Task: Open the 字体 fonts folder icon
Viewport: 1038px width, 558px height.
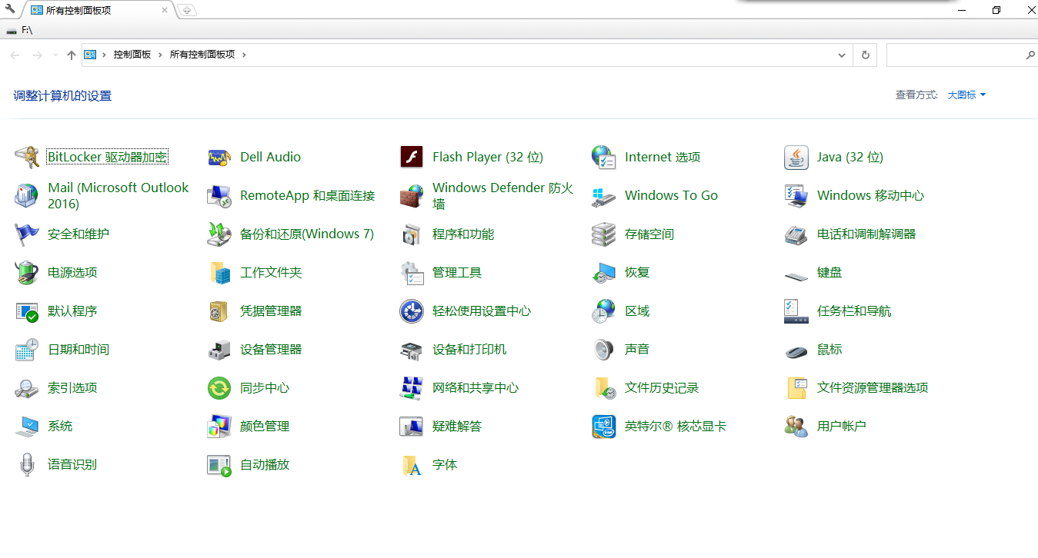Action: tap(412, 465)
